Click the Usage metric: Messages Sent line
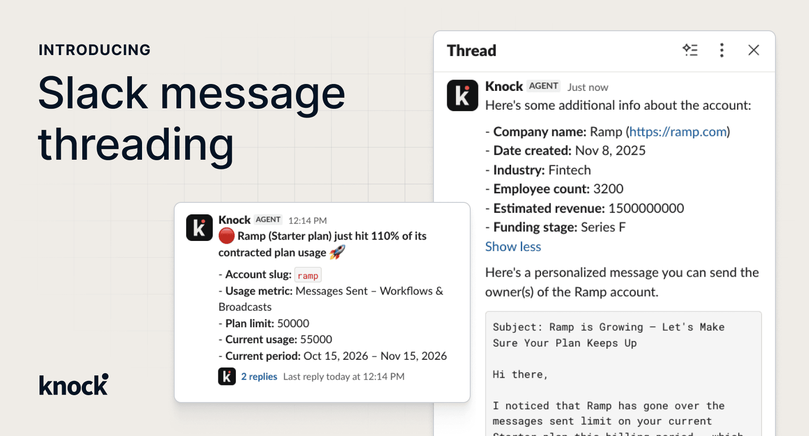The height and width of the screenshot is (436, 809). point(331,299)
